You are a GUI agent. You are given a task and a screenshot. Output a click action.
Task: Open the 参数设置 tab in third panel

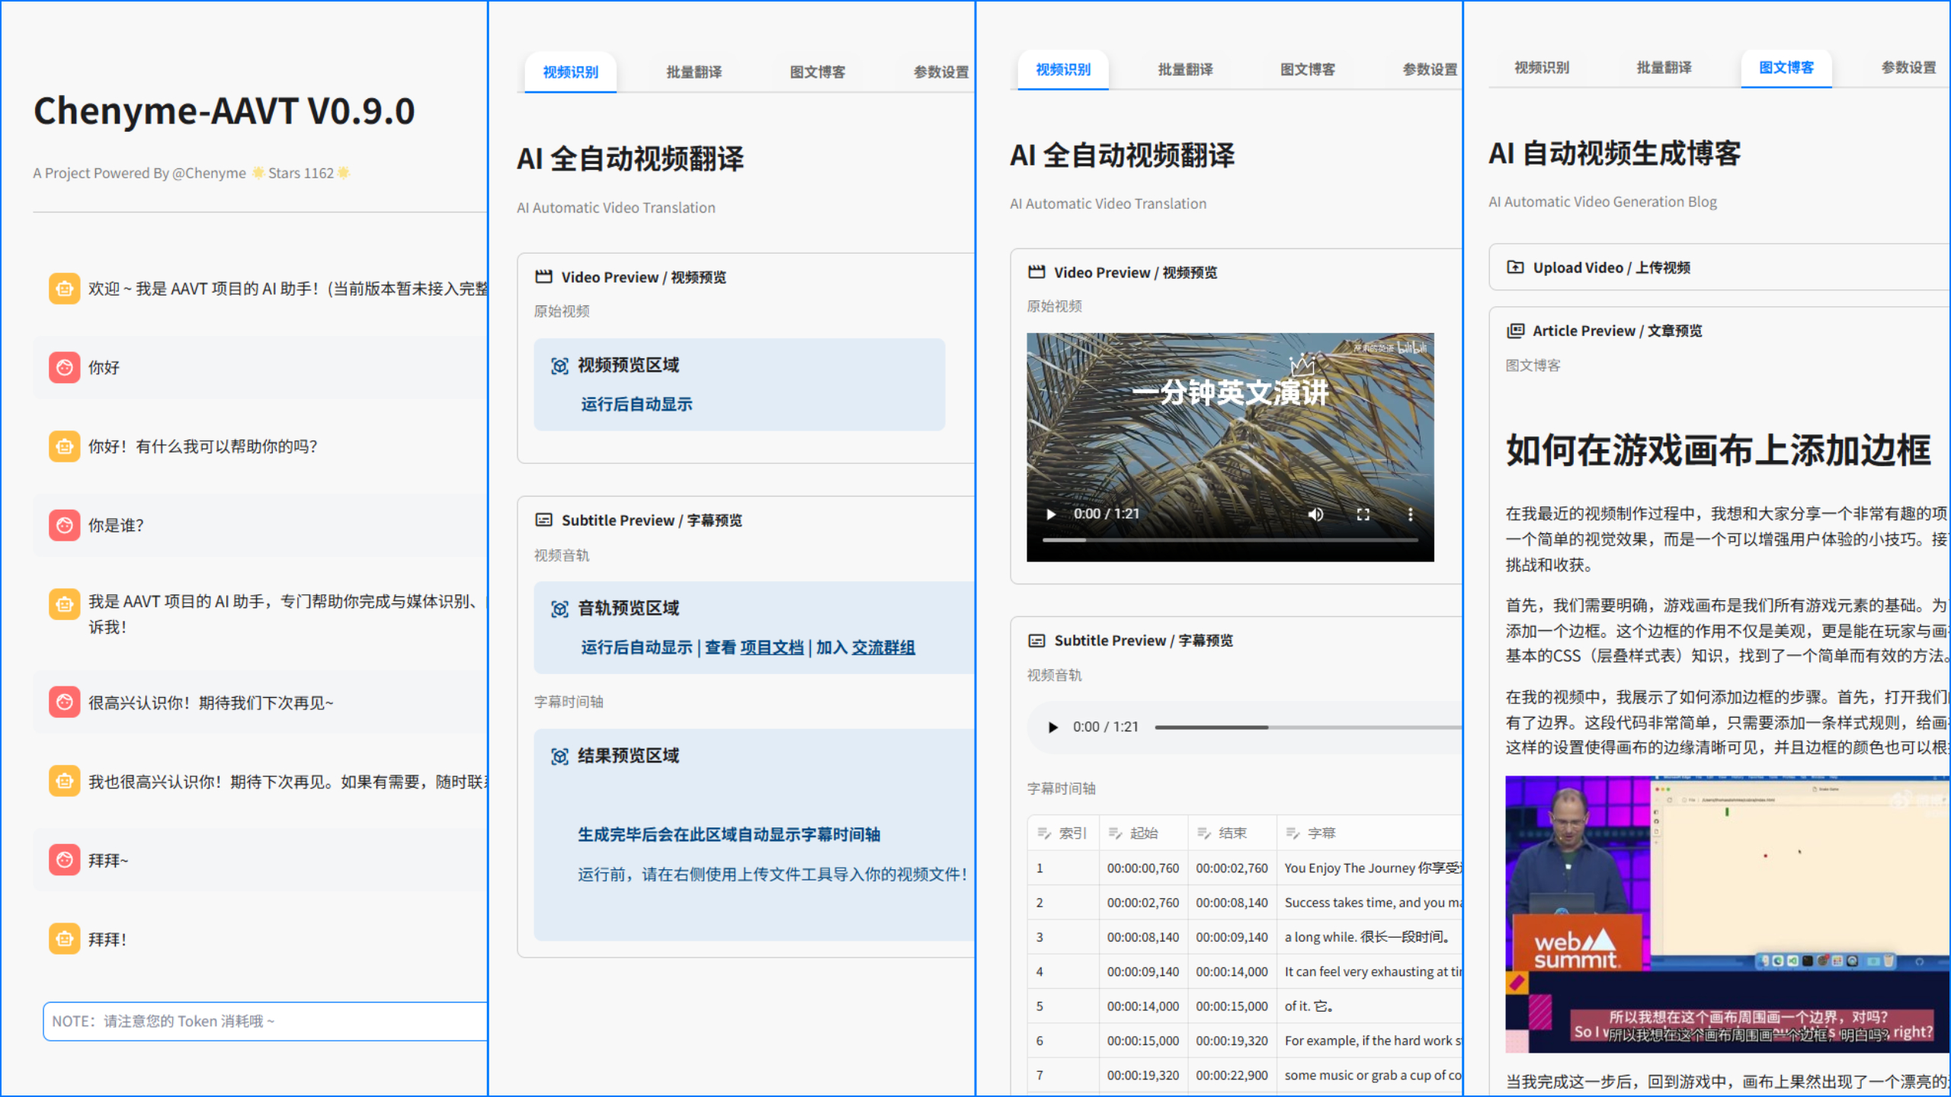click(x=1429, y=69)
